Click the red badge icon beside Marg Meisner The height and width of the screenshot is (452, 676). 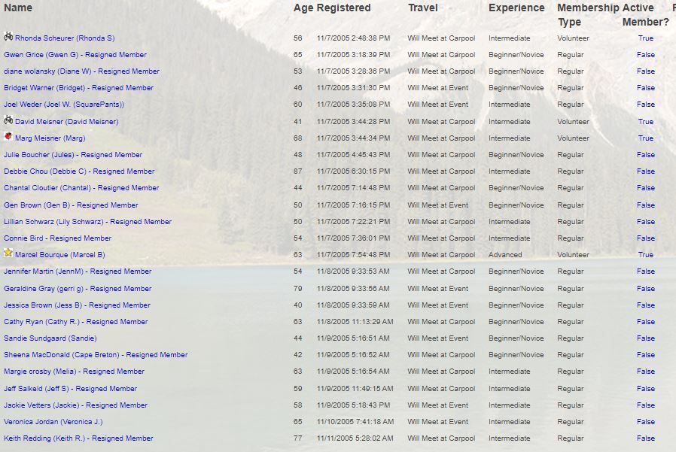point(8,137)
